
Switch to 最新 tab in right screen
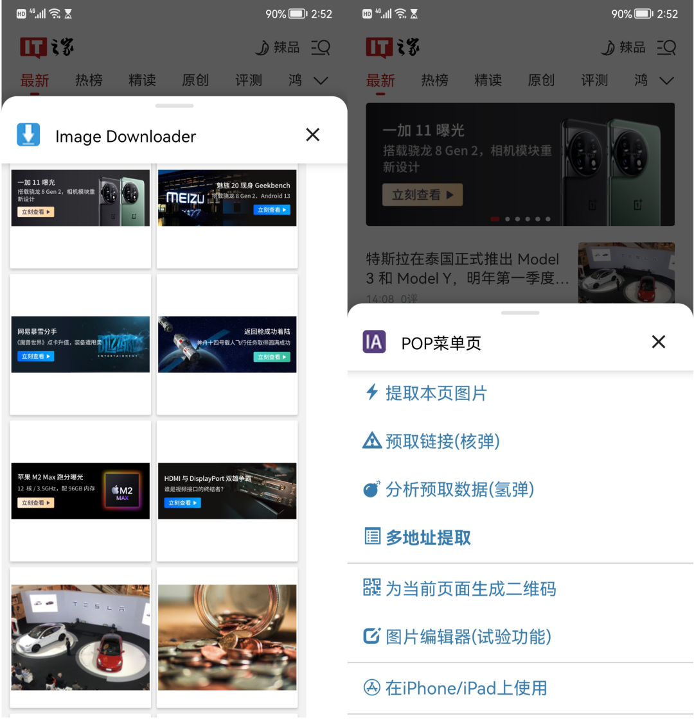tap(380, 80)
